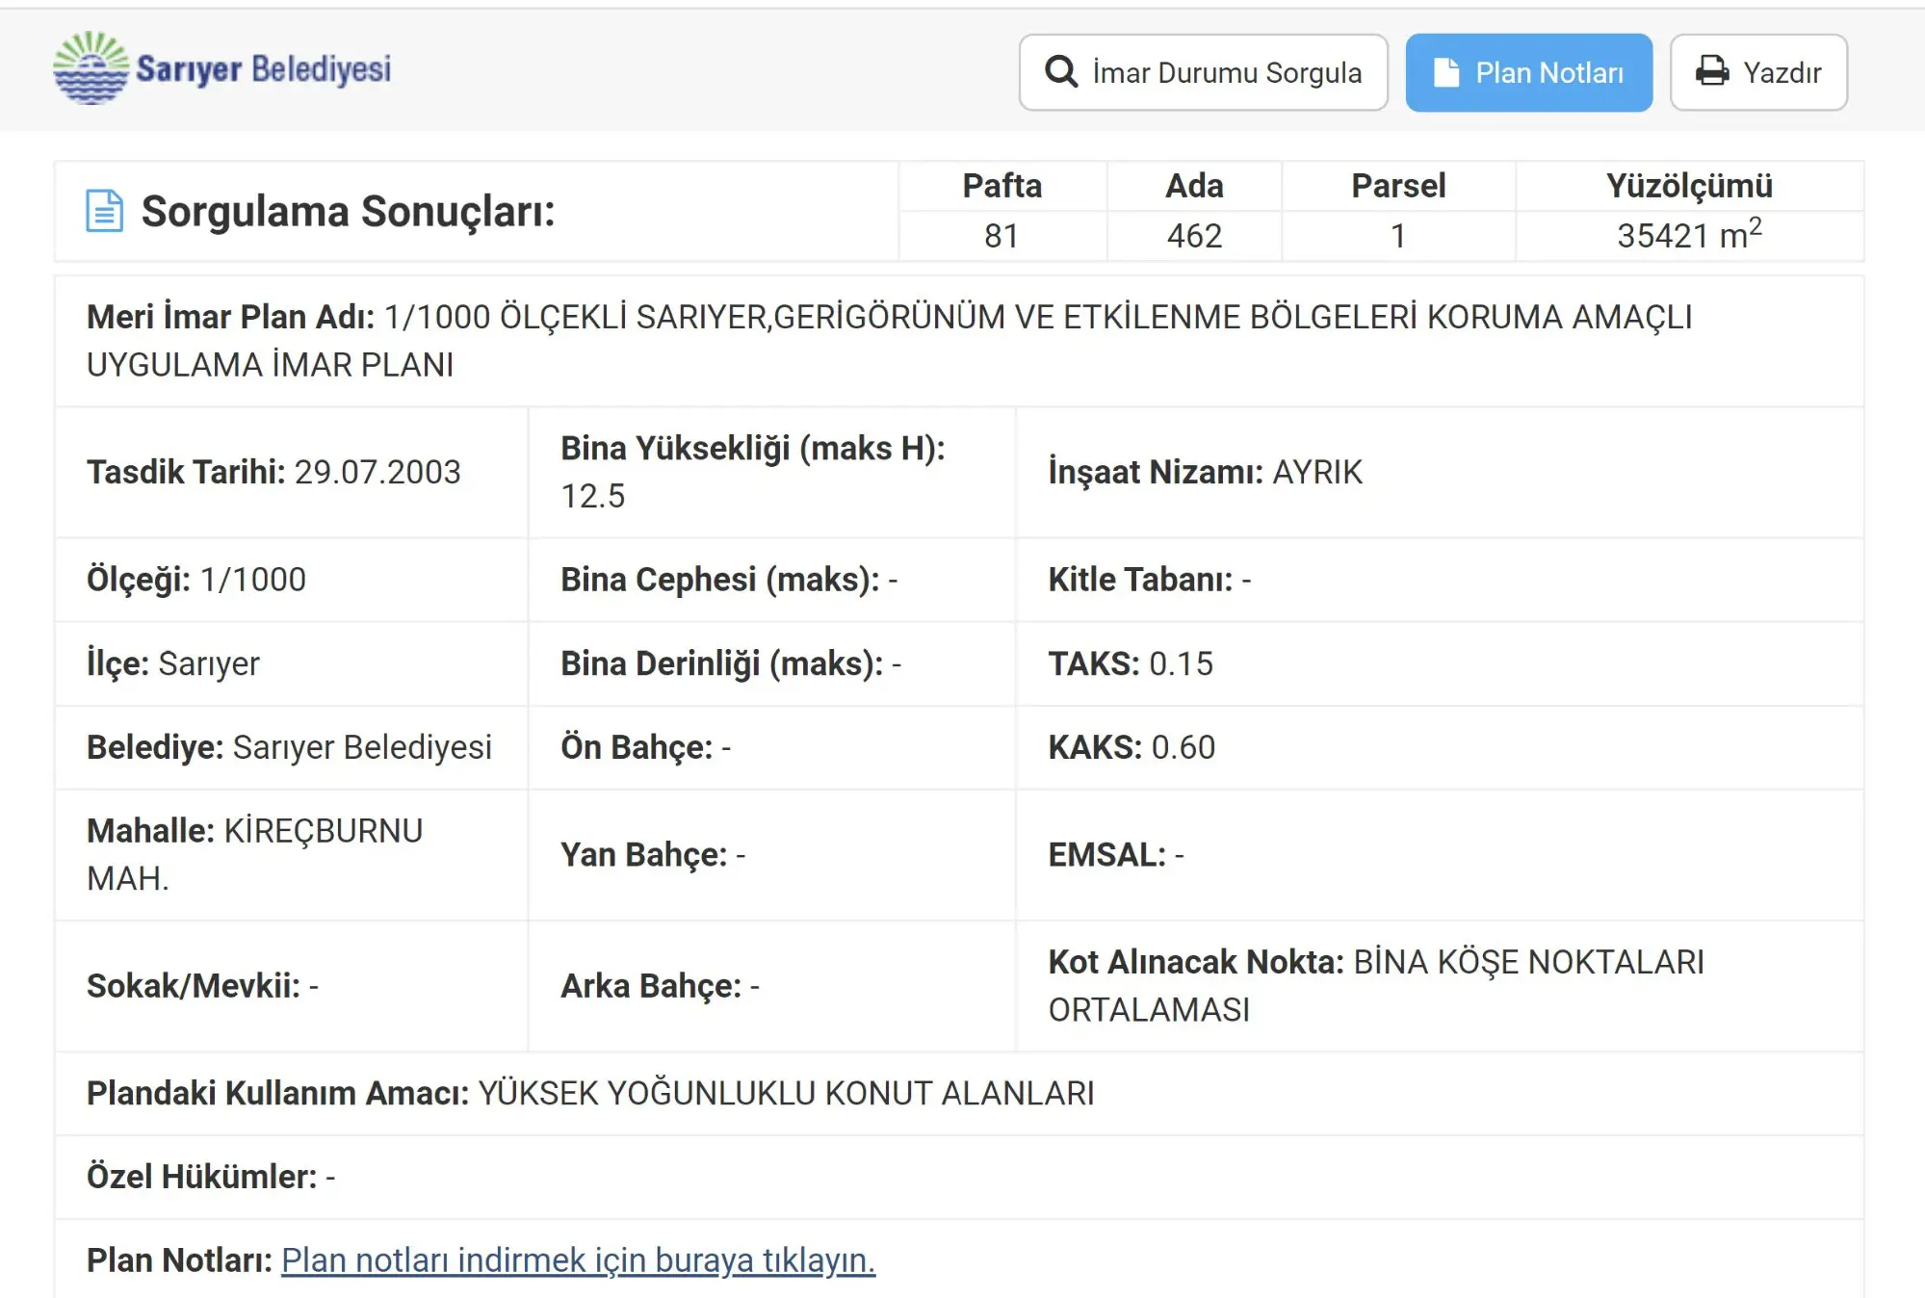Viewport: 1925px width, 1298px height.
Task: Select İlçe Sarıyer cell
Action: [x=291, y=663]
